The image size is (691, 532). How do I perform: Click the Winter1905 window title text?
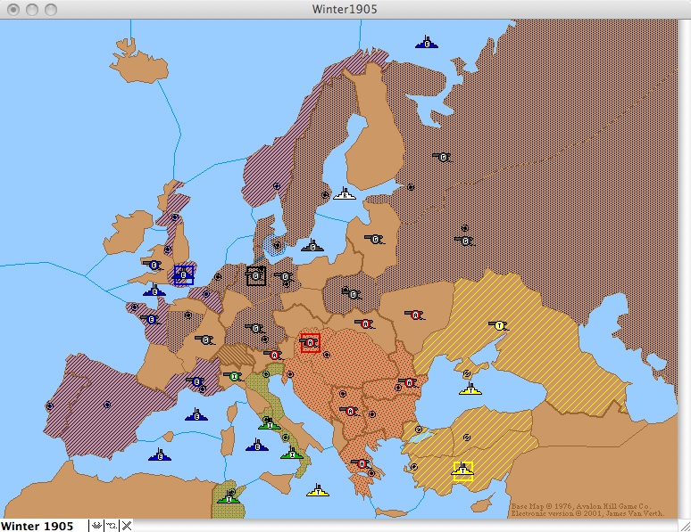point(345,9)
